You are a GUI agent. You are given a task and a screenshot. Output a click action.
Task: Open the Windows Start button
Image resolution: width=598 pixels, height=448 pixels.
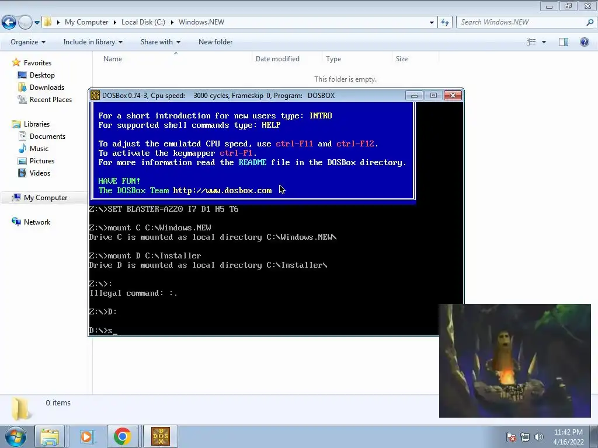15,436
